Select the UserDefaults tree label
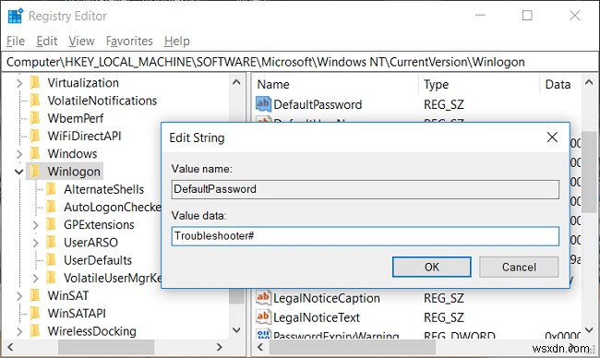600x358 pixels. 98,260
